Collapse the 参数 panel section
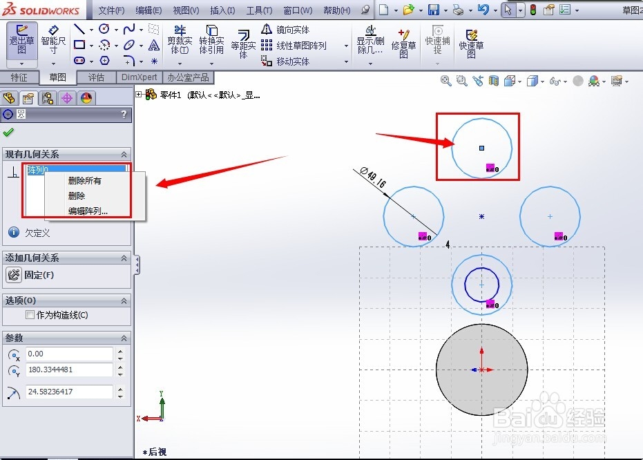Viewport: 643px width, 460px height. point(124,338)
